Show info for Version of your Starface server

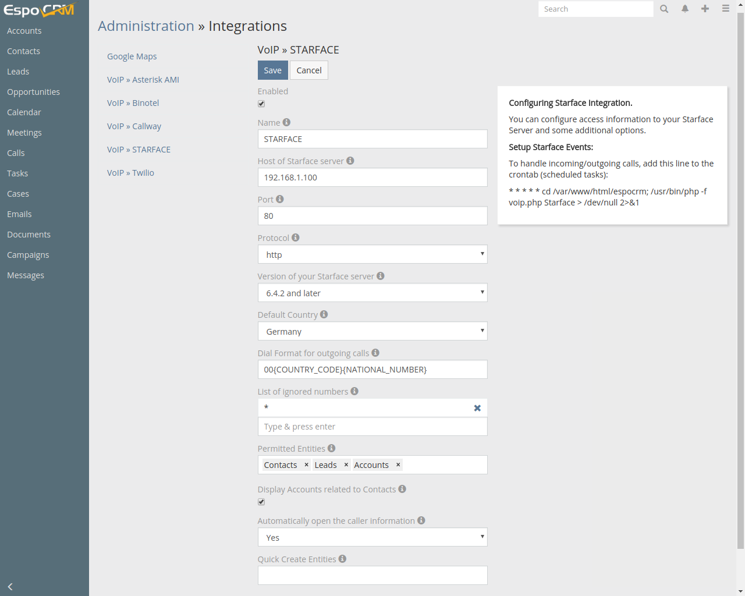(381, 276)
